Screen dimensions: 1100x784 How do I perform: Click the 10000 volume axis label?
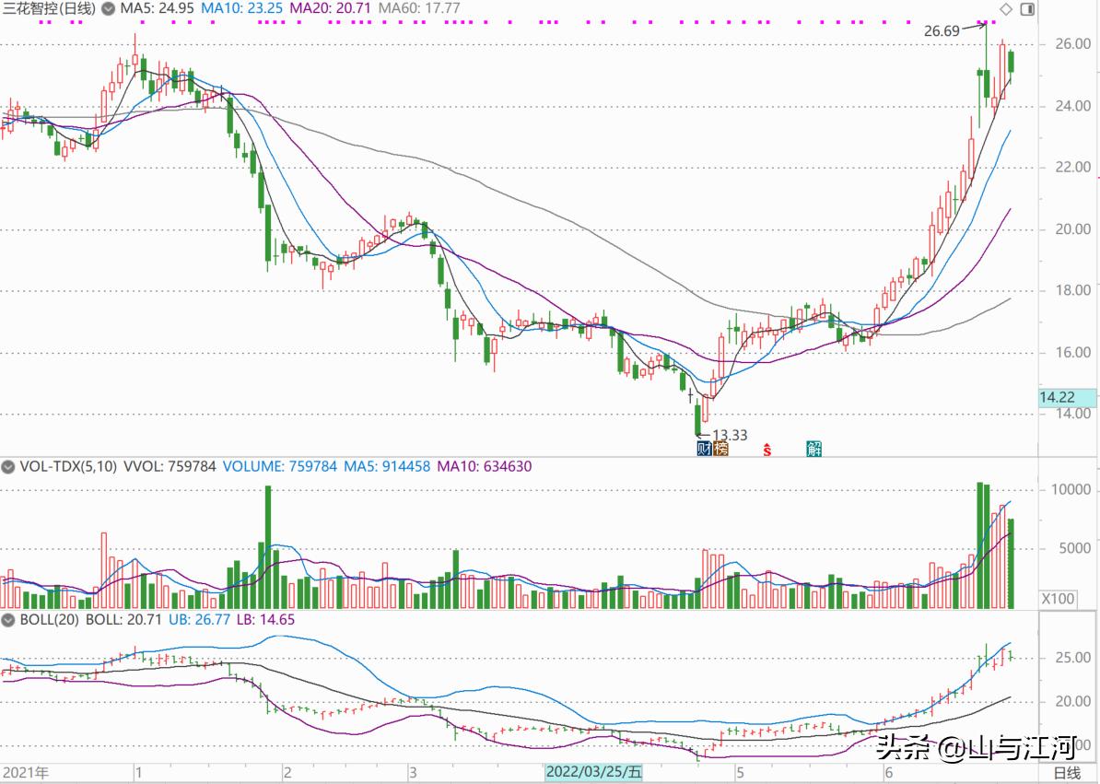point(1071,489)
